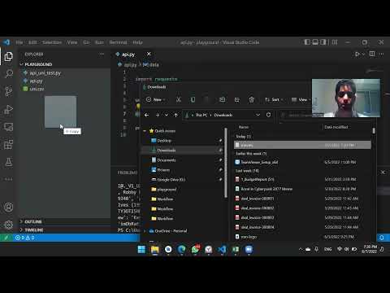Go up one folder level in Downloads window
This screenshot has width=390, height=293.
click(x=176, y=115)
